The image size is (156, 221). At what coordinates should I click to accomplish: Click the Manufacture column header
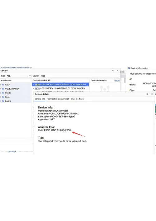6,80
